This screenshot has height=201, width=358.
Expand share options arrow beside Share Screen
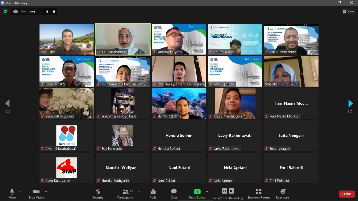[x=207, y=192]
